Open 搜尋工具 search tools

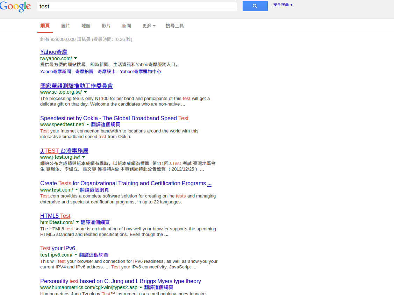click(x=174, y=26)
